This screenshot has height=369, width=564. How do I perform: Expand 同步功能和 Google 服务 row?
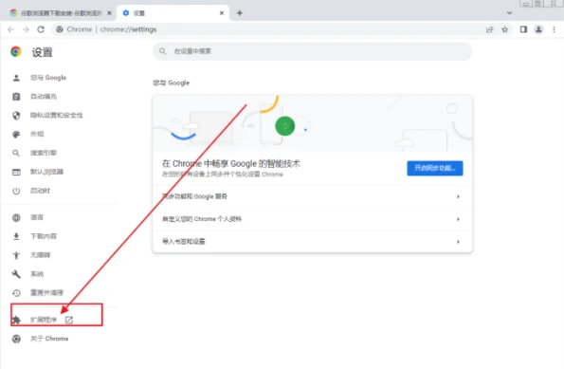click(x=312, y=196)
